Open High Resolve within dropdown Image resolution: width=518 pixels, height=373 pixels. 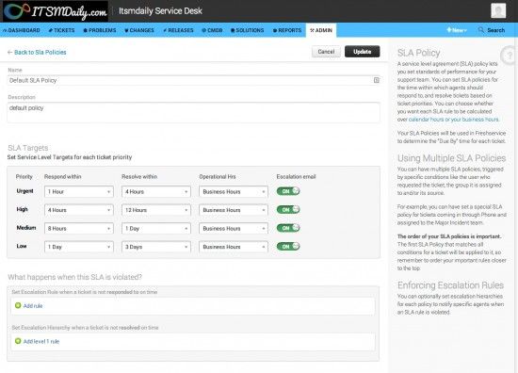point(156,210)
